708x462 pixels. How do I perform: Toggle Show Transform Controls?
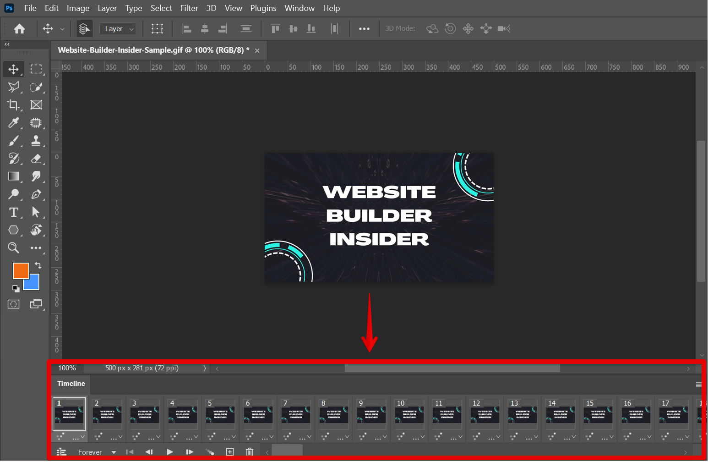tap(157, 29)
